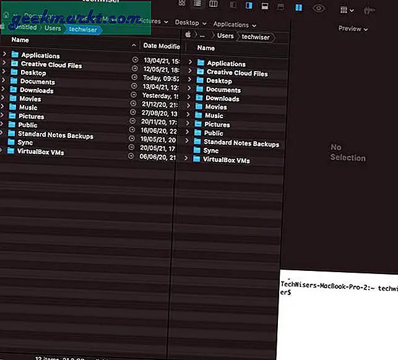This screenshot has height=360, width=398.
Task: Click Downloads folder icon in left pane
Action: [14, 89]
